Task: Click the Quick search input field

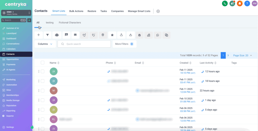Action: point(86,44)
